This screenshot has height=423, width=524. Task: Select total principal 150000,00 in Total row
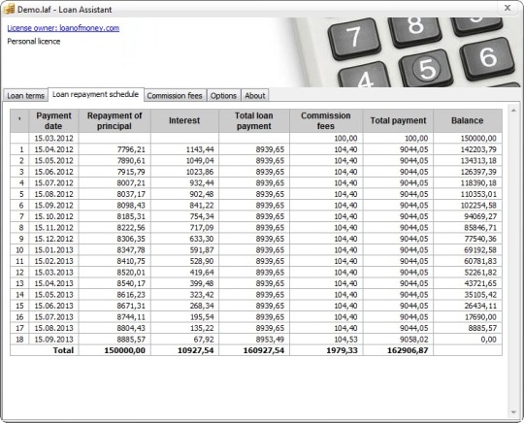[115, 350]
